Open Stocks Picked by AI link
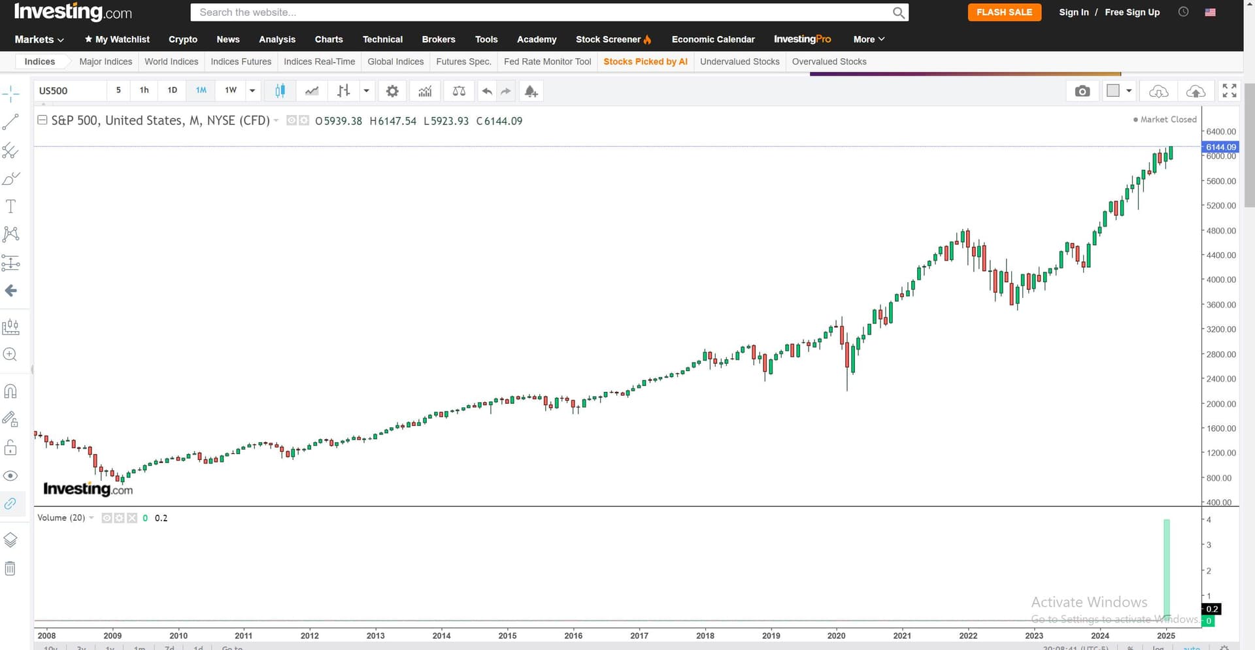1255x650 pixels. (645, 61)
